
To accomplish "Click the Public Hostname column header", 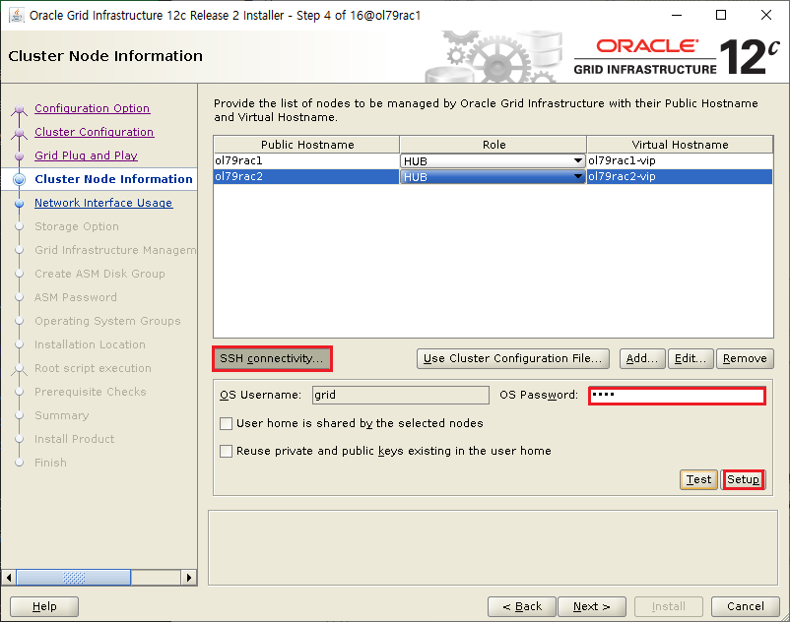I will 306,145.
